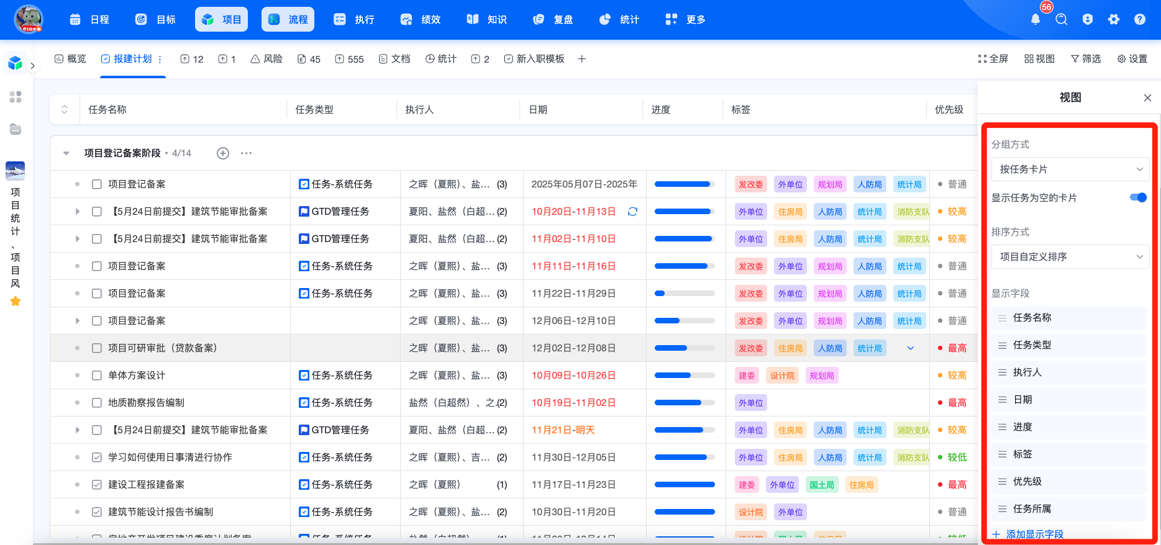The image size is (1161, 545).
Task: Click the search magnifier icon
Action: 1062,19
